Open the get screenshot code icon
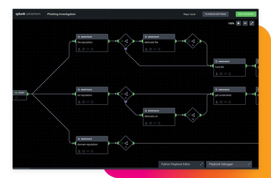Screen dimensions: 271x178 click(225, 102)
